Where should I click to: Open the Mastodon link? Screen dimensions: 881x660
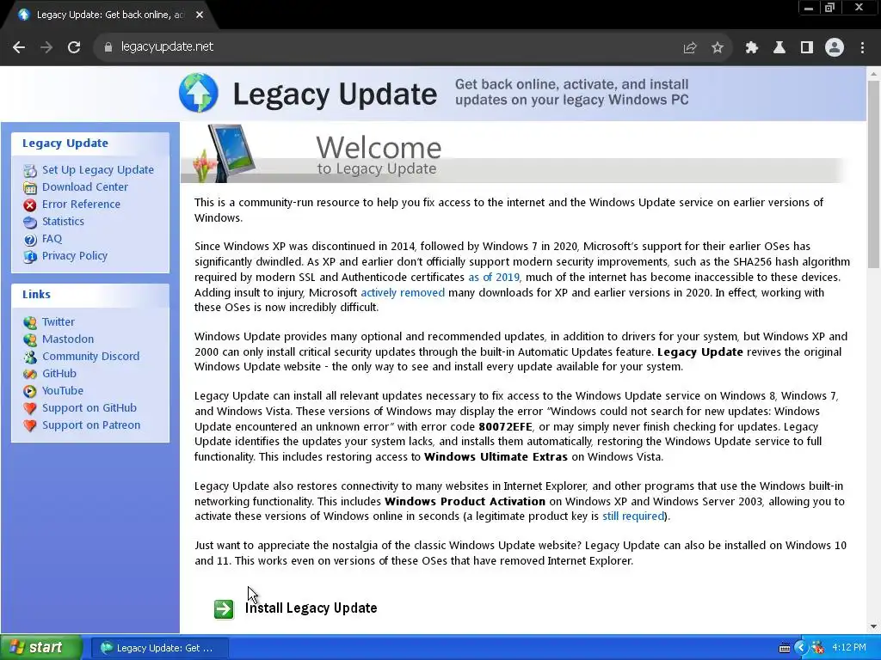[x=68, y=339]
